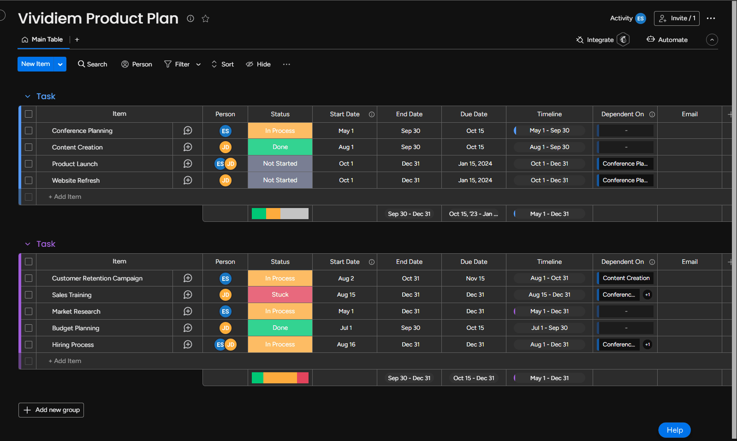Select all items in second Task group
737x441 pixels.
pos(29,262)
